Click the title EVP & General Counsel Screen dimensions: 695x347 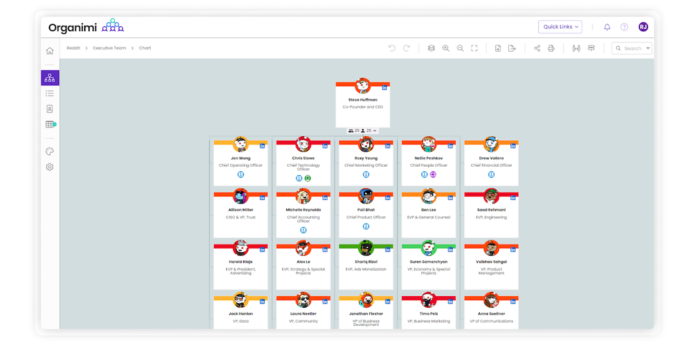point(429,218)
